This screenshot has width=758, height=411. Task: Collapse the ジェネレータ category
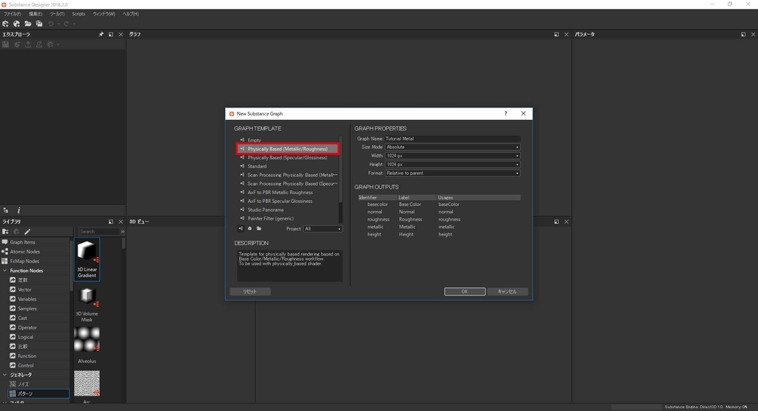(x=5, y=375)
